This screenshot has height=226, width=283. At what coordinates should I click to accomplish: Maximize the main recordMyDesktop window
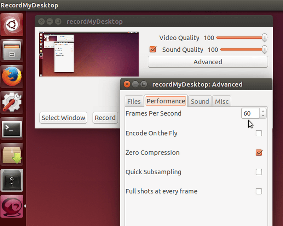[58, 22]
